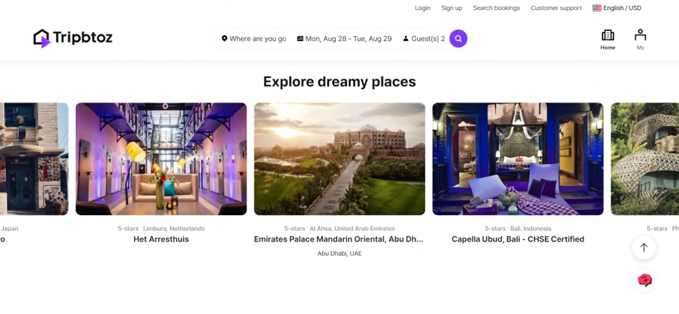The width and height of the screenshot is (679, 314).
Task: Go to Login
Action: (422, 8)
